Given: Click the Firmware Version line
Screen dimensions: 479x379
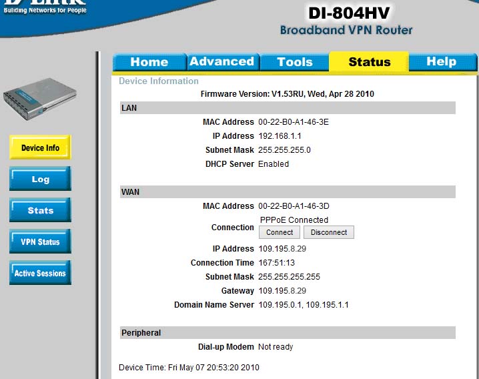Looking at the screenshot, I should pyautogui.click(x=287, y=94).
